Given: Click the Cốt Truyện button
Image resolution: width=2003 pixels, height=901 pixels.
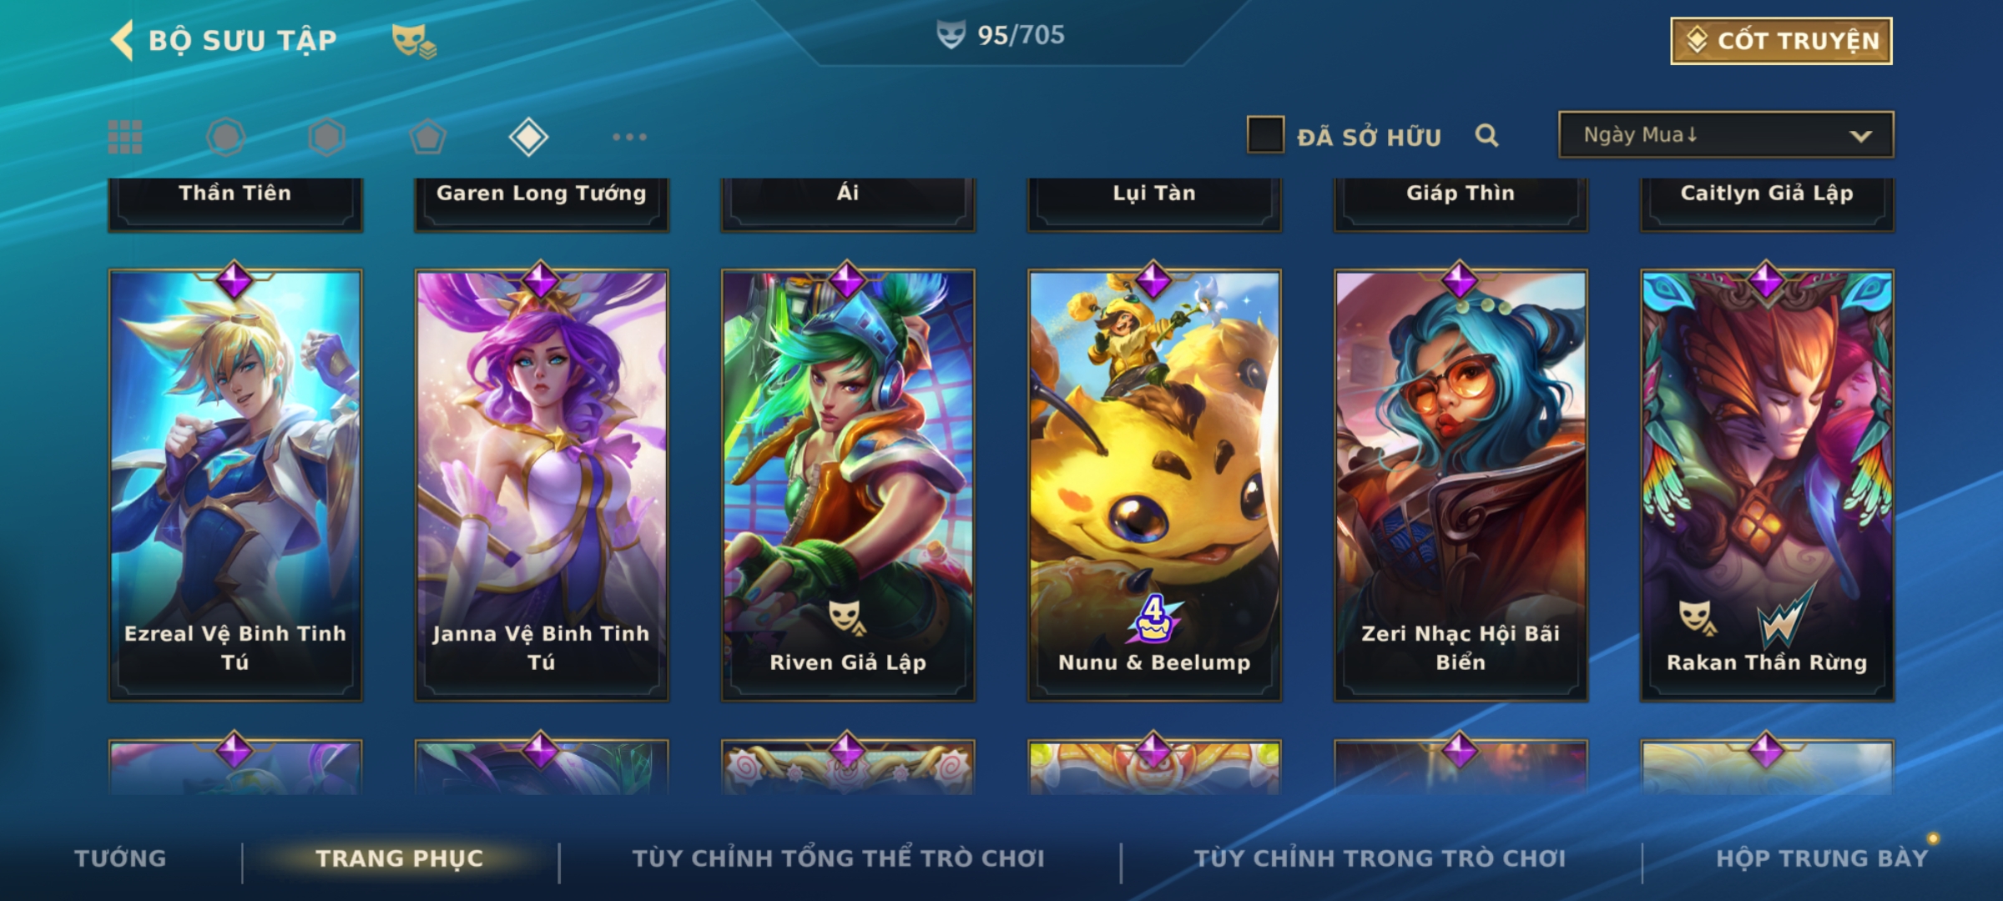Looking at the screenshot, I should tap(1781, 41).
